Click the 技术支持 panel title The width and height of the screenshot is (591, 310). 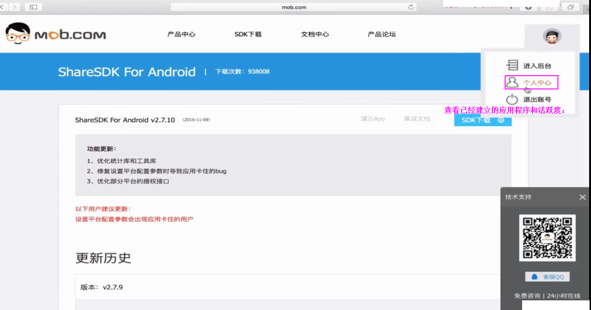(518, 197)
